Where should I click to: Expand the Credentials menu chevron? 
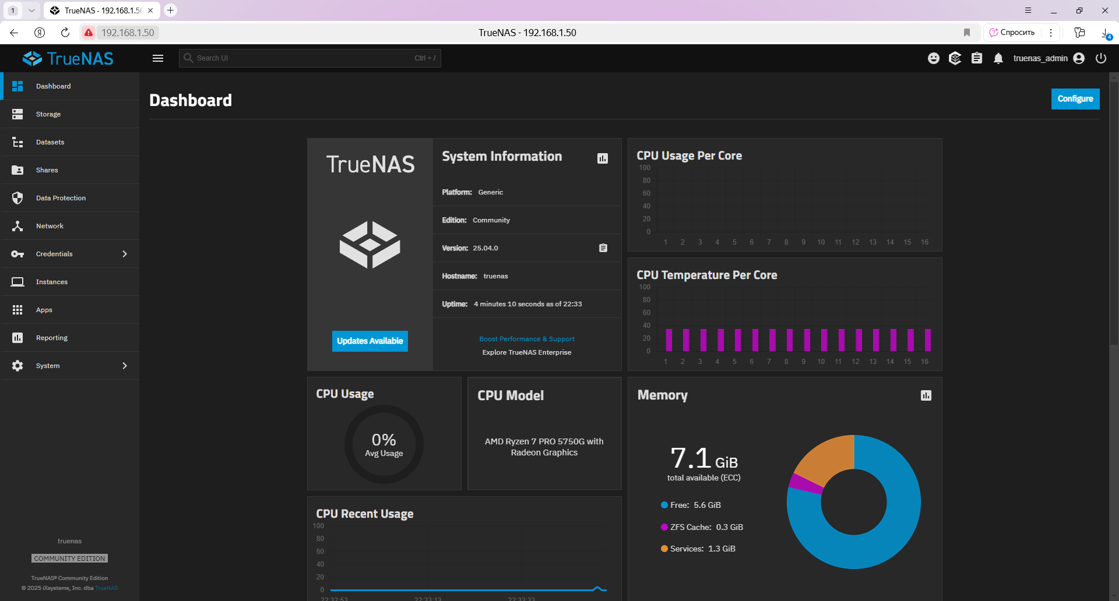tap(125, 254)
